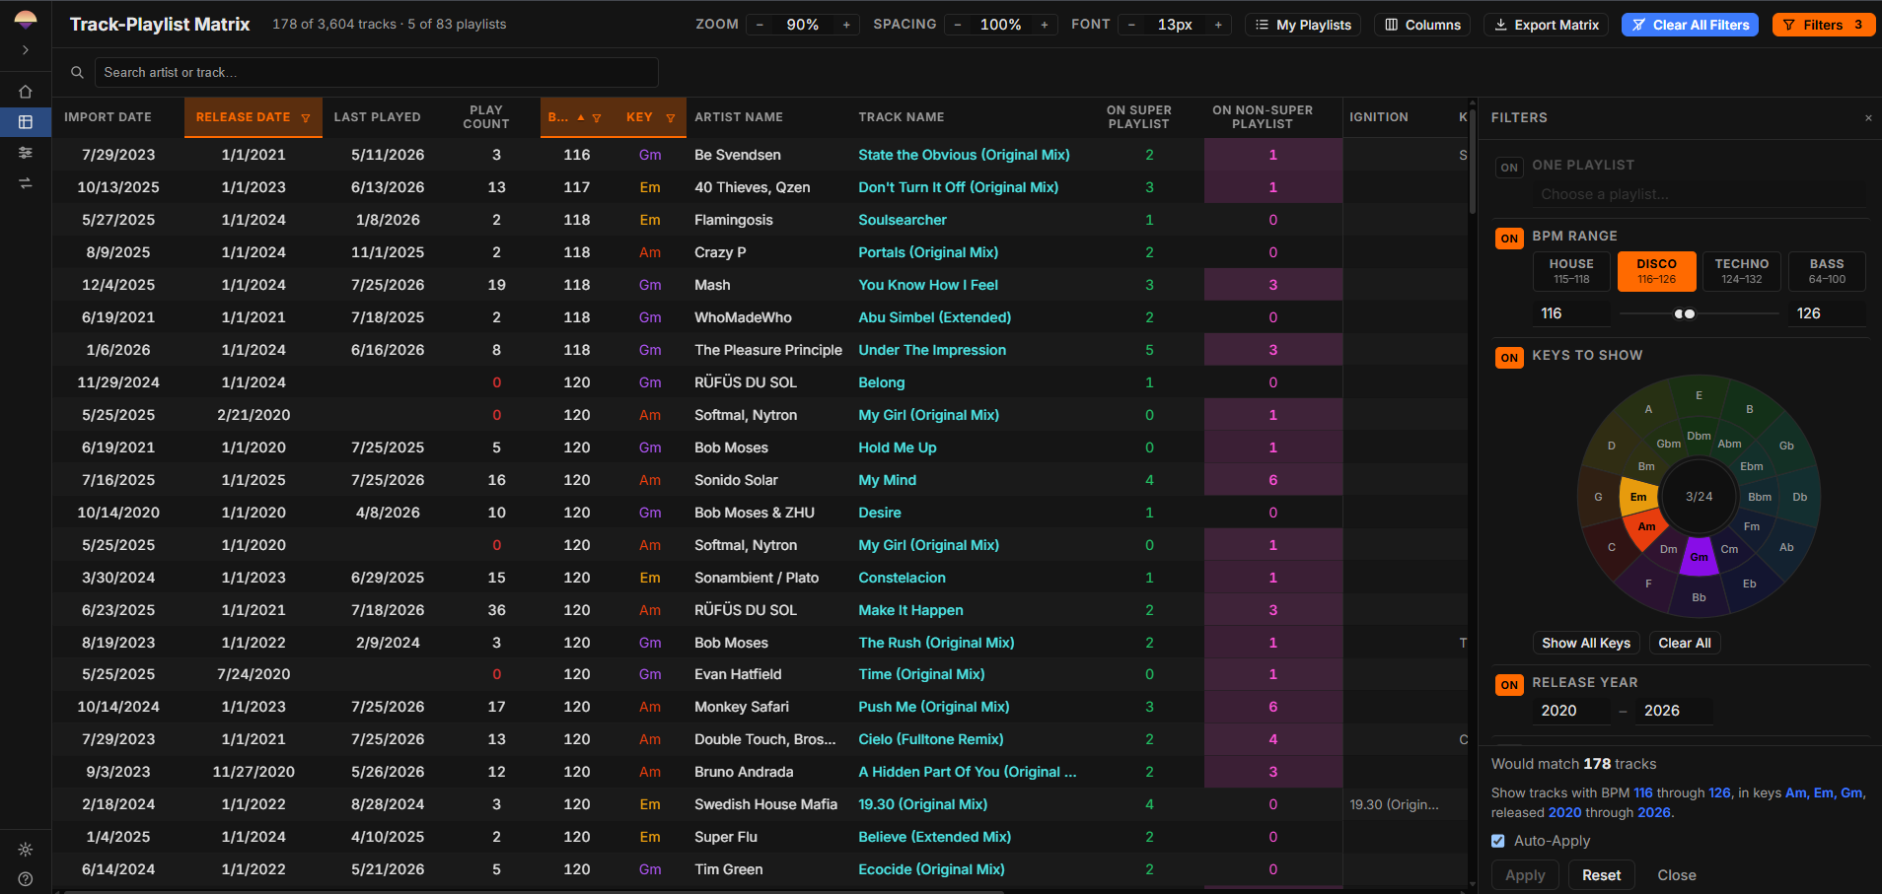The width and height of the screenshot is (1882, 894).
Task: Sort by the On Super Playlist column header
Action: pos(1139,117)
